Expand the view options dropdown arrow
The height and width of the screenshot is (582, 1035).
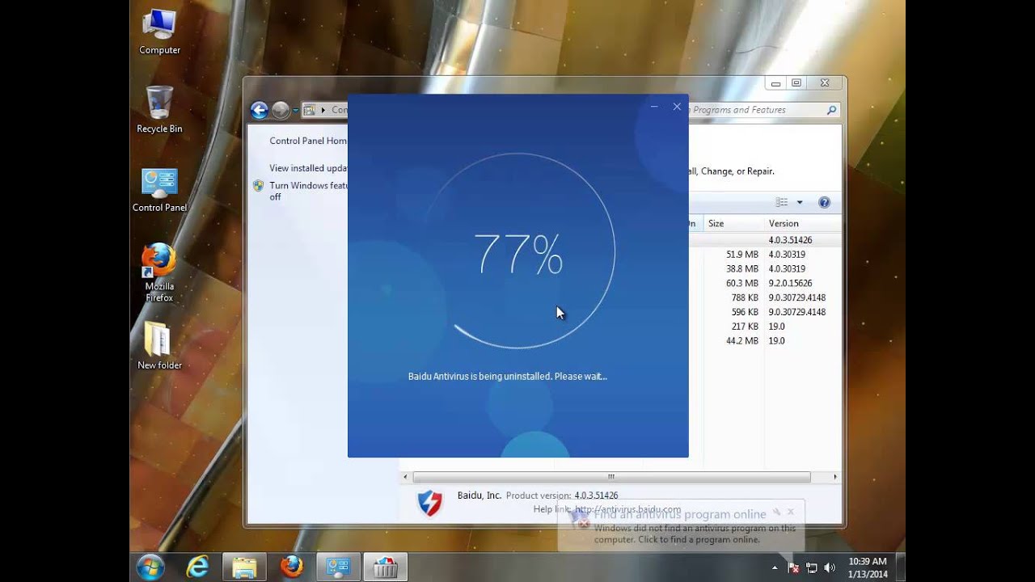tap(800, 202)
